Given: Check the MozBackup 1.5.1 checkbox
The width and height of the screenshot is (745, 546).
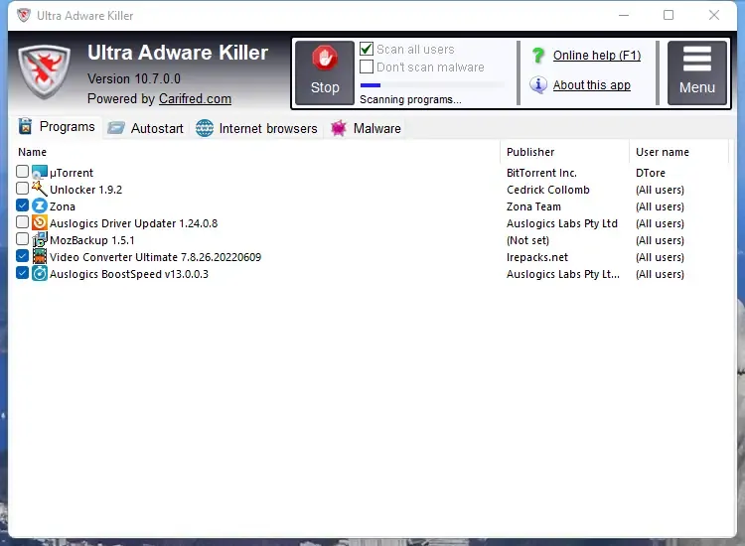Looking at the screenshot, I should click(x=22, y=239).
